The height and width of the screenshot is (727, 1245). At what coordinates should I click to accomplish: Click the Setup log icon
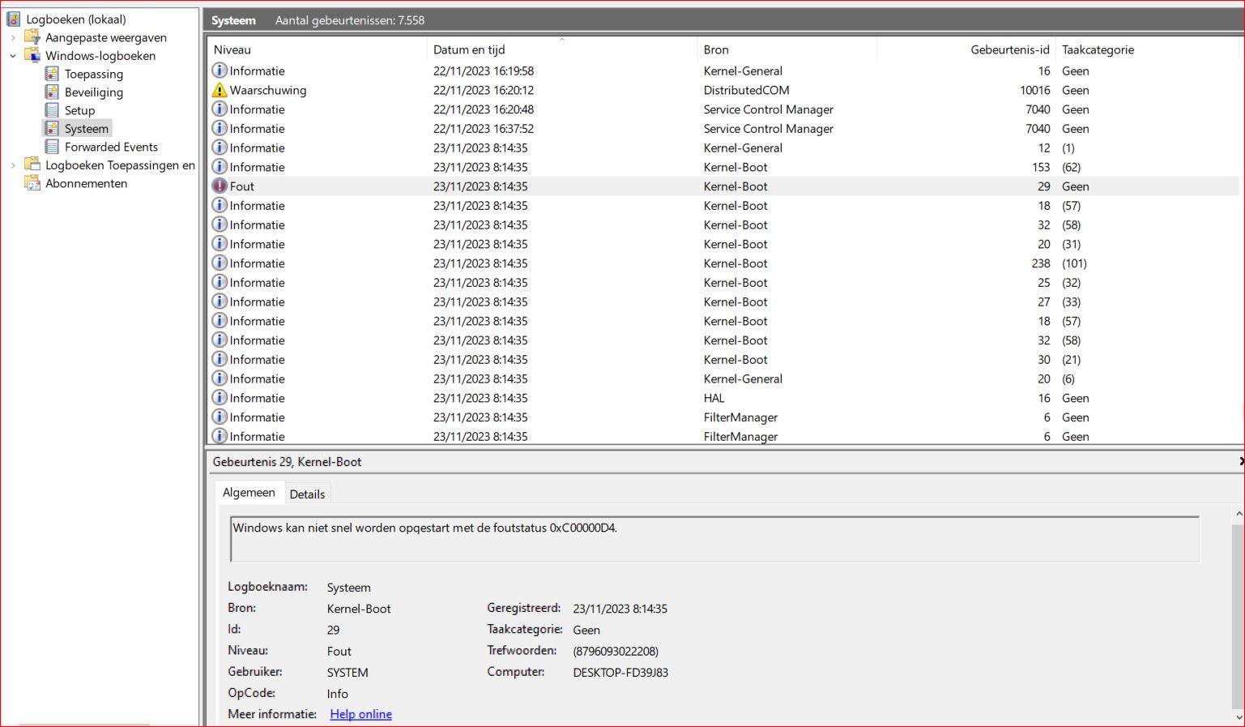point(52,110)
